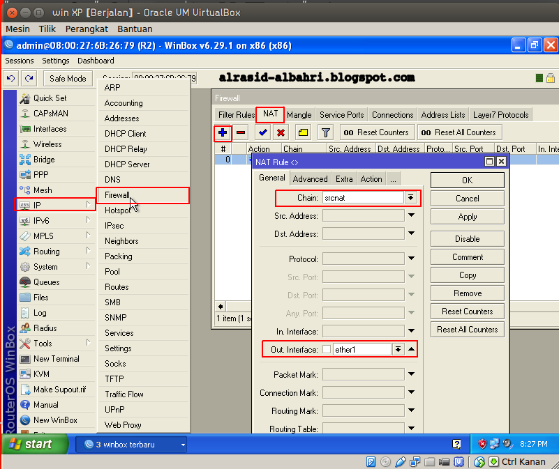Toggle the Out. Interface invert checkbox
The image size is (559, 469).
327,349
